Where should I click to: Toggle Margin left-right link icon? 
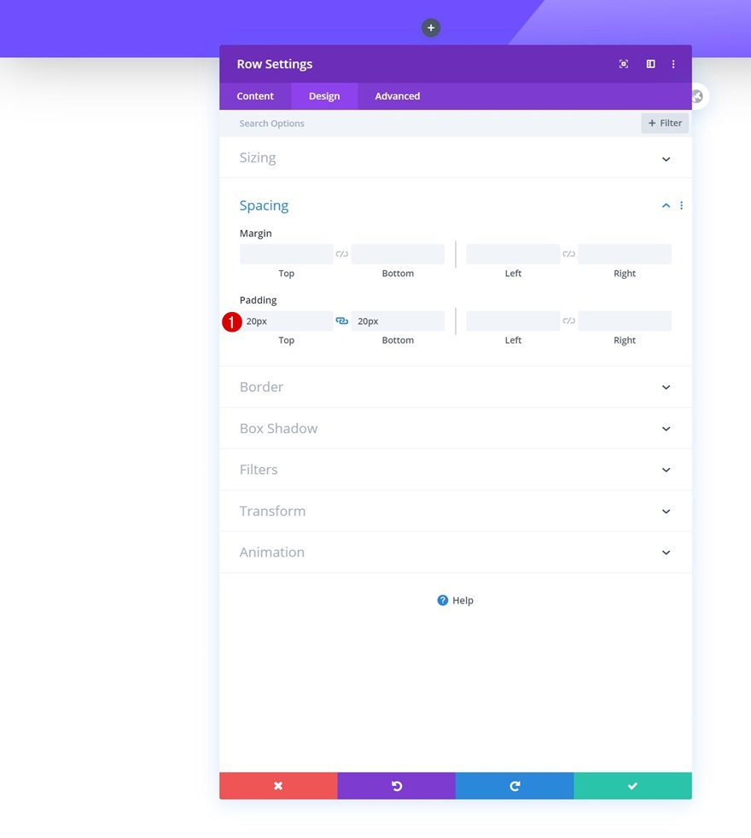[568, 254]
